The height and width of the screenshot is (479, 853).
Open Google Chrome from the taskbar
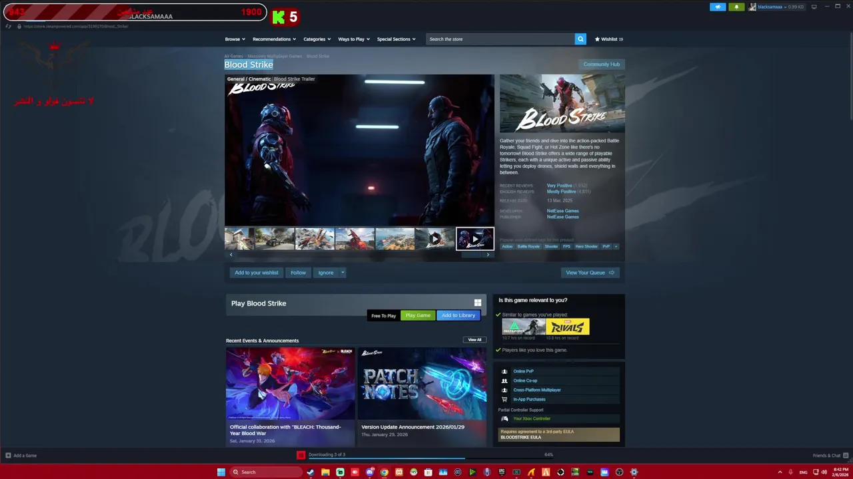[x=385, y=472]
